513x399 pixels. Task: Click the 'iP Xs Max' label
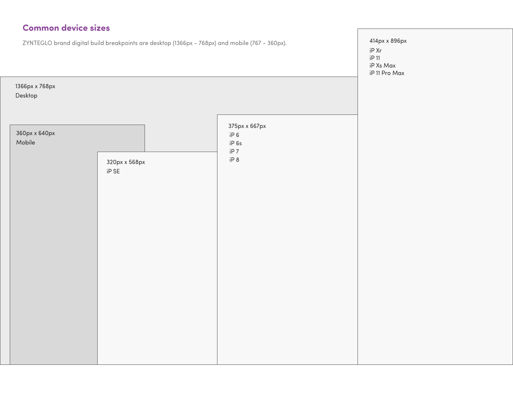(383, 66)
